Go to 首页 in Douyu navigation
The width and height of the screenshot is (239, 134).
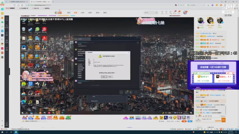pyautogui.click(x=69, y=13)
